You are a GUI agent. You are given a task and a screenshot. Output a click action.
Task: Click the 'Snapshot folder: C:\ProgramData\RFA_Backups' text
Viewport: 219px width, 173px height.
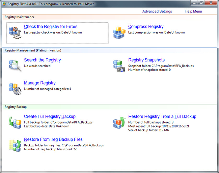(161, 66)
